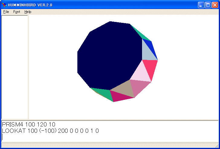The image size is (220, 149).
Task: Open the Font menu
Action: pyautogui.click(x=17, y=12)
